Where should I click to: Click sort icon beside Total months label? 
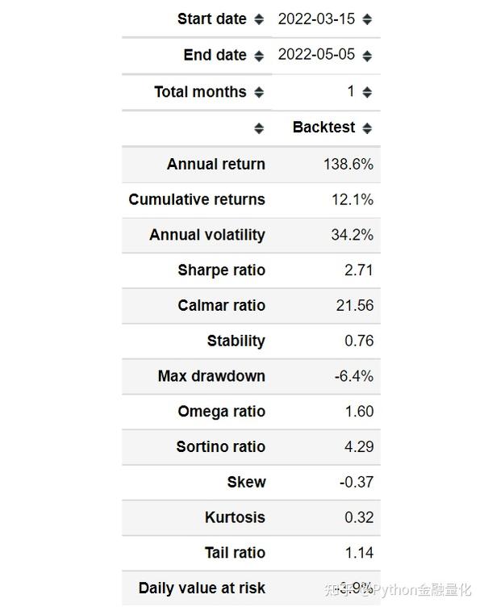point(259,92)
